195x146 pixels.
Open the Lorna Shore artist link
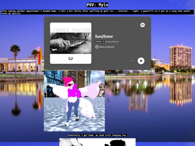click(112, 41)
